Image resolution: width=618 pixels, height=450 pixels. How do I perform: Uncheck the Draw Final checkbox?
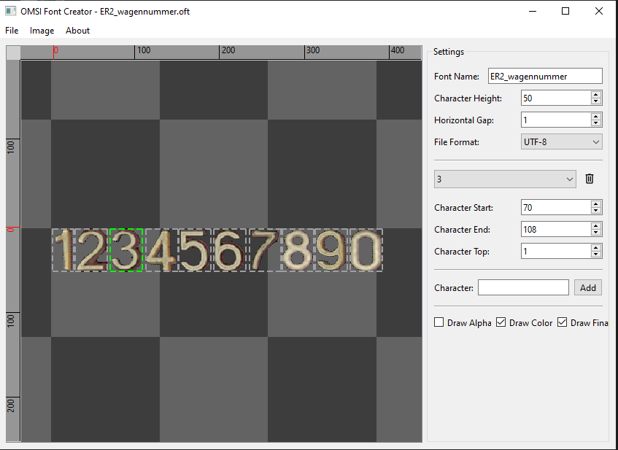pos(562,322)
